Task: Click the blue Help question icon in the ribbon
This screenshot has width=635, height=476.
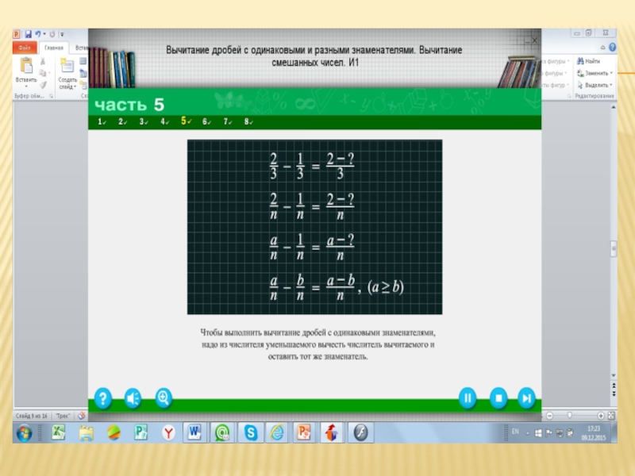Action: [612, 48]
